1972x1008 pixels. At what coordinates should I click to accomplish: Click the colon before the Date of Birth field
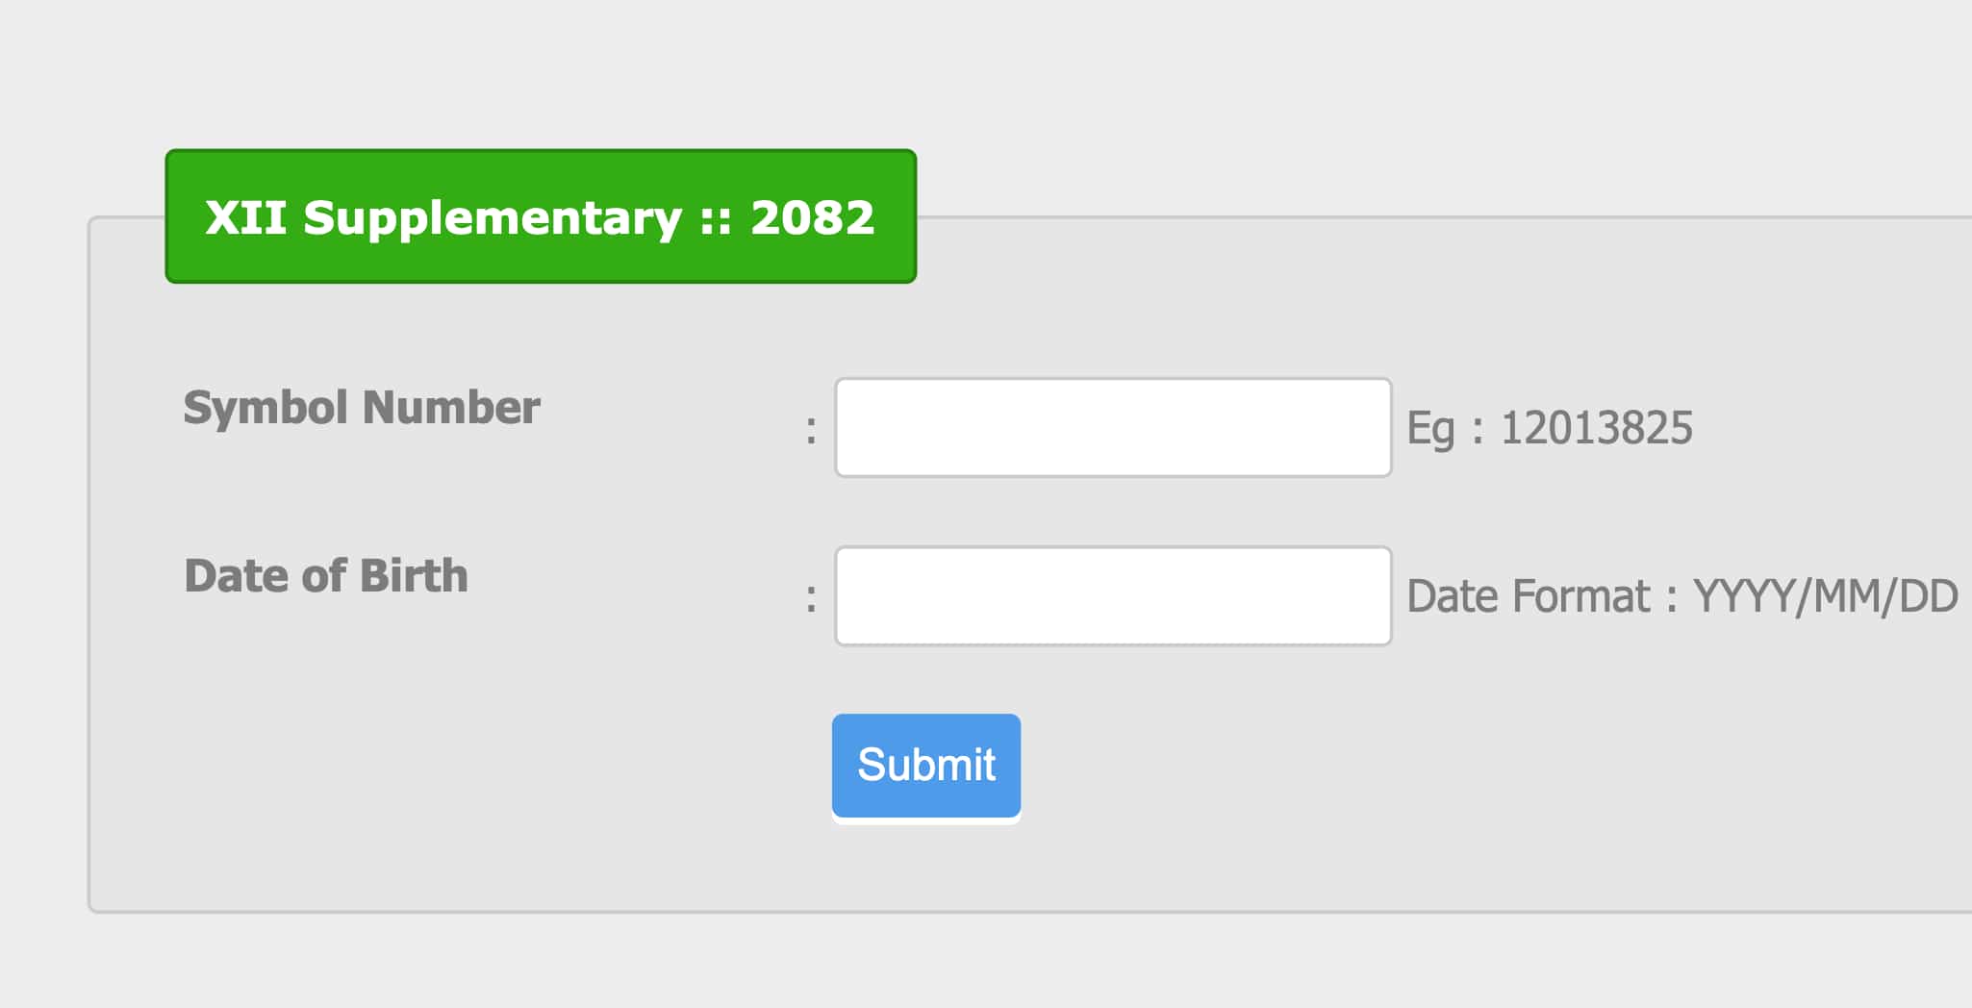coord(811,598)
